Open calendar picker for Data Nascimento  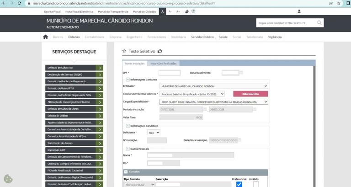(x=241, y=72)
